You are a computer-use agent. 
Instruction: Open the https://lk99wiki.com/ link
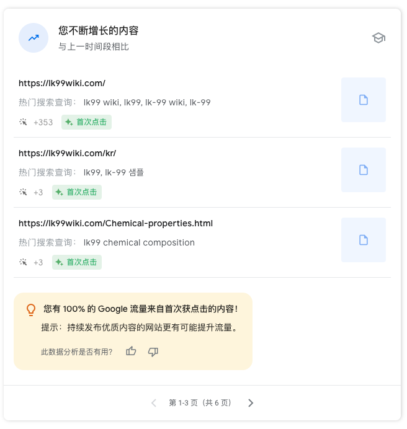[62, 83]
